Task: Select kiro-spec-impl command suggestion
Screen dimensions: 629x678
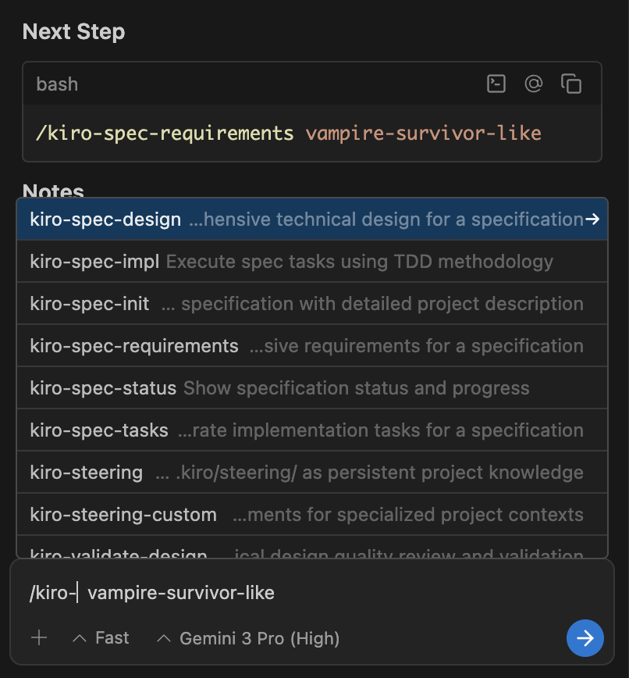Action: click(x=94, y=262)
